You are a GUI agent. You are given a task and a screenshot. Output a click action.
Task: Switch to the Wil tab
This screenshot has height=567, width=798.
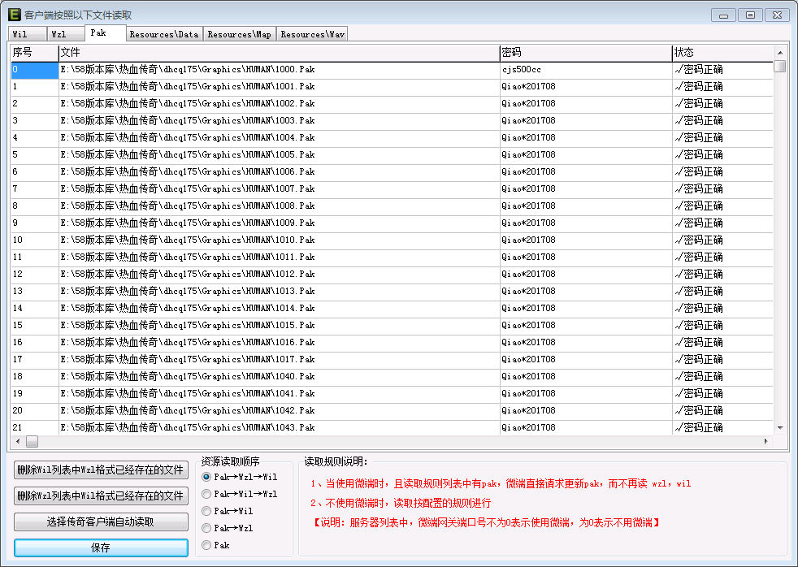[x=20, y=34]
